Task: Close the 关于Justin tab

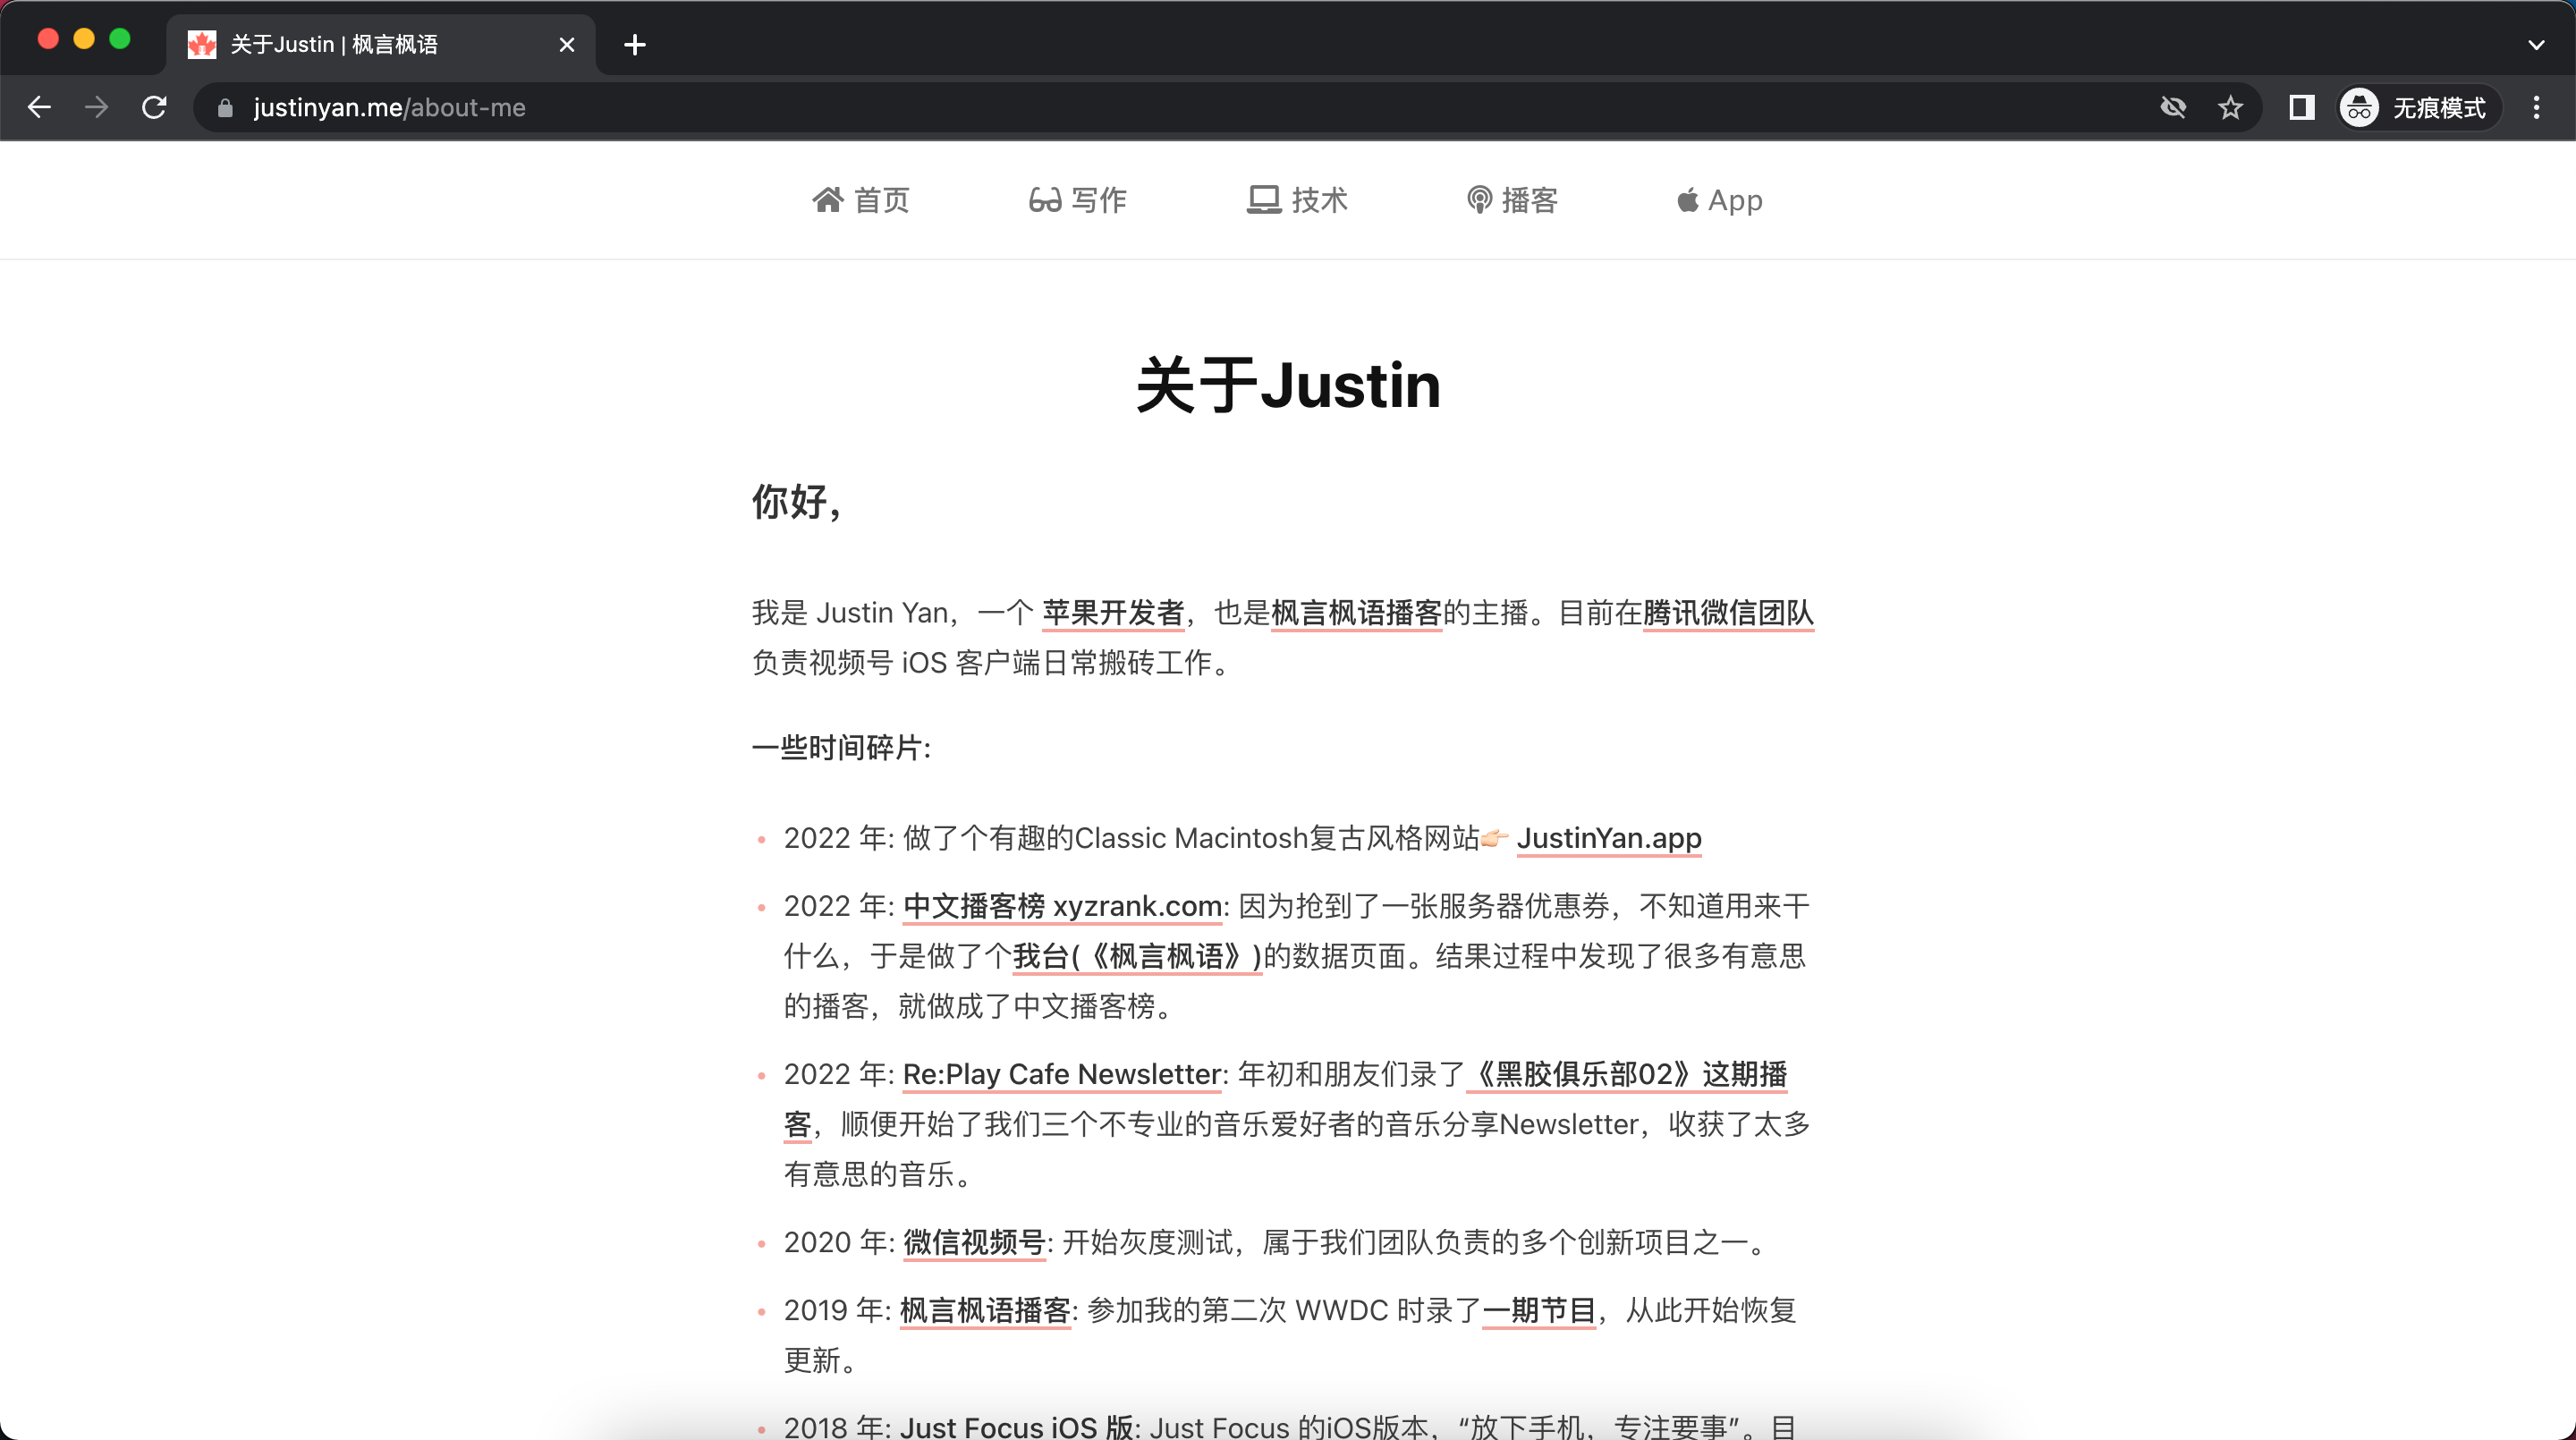Action: [x=566, y=44]
